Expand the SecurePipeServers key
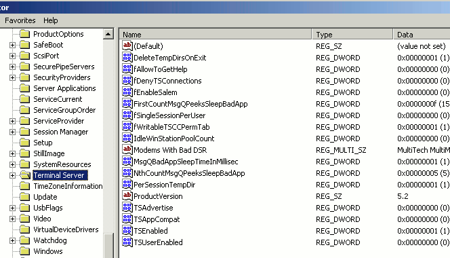The image size is (450, 258). tap(12, 67)
